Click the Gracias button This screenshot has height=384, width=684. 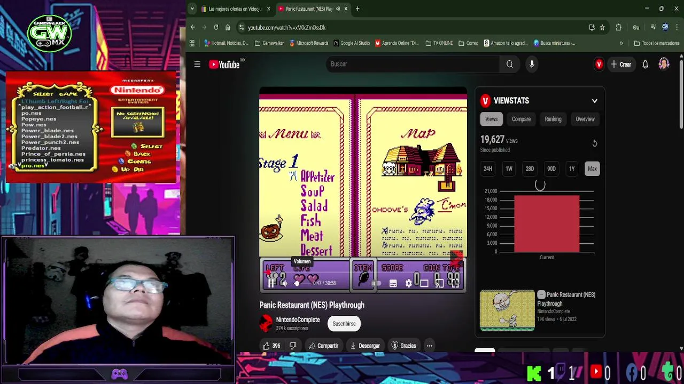pos(403,346)
